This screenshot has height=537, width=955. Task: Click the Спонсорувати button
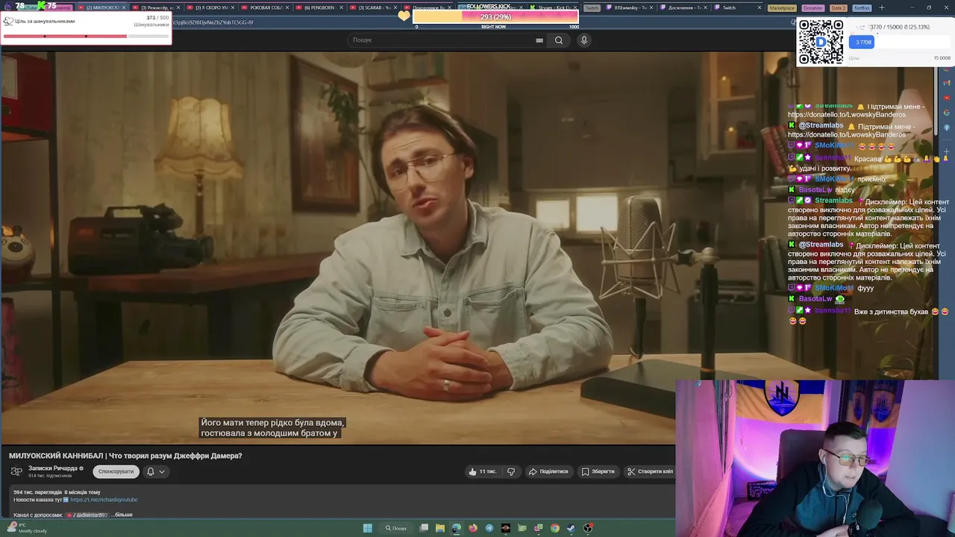[x=116, y=471]
